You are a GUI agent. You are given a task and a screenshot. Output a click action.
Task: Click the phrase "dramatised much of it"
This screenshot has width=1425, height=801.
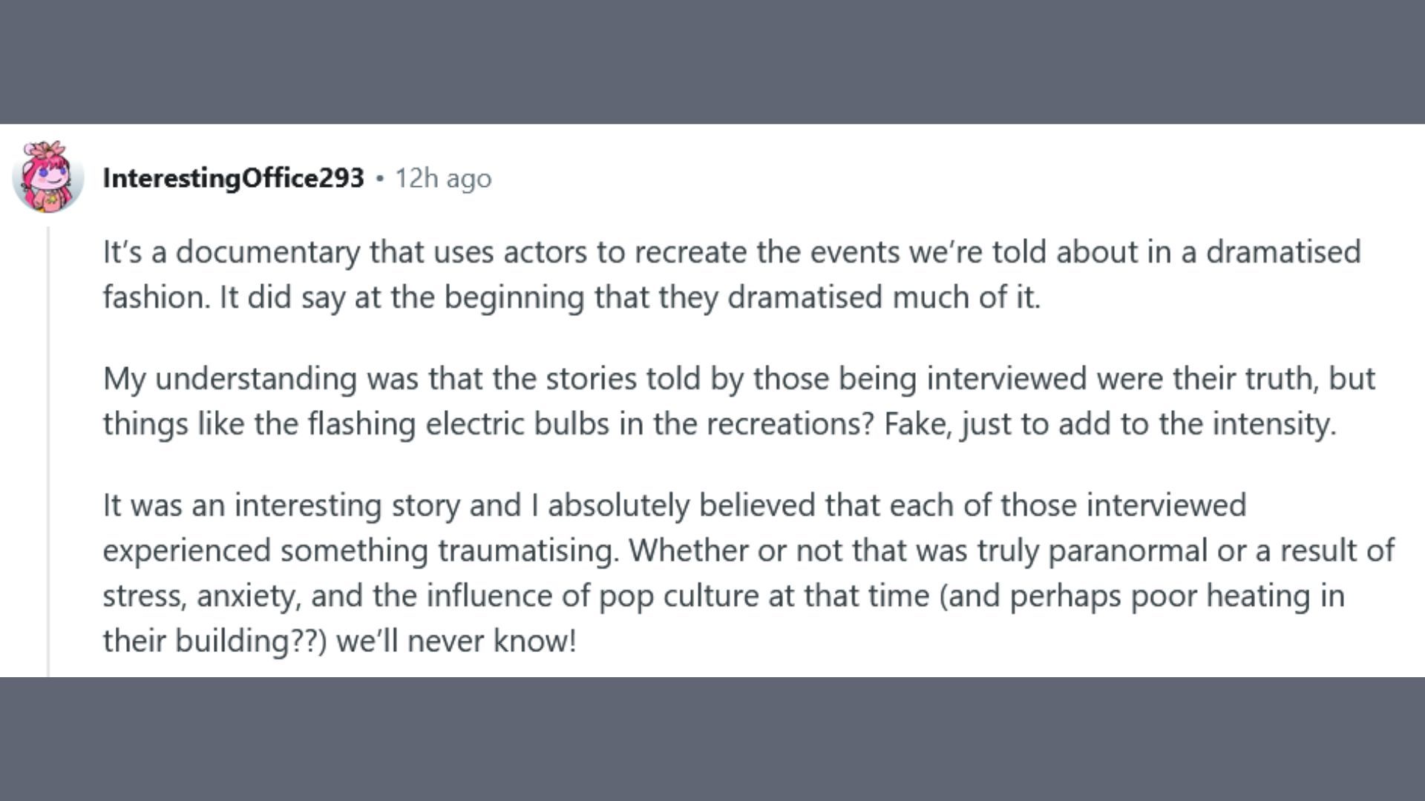pyautogui.click(x=882, y=297)
